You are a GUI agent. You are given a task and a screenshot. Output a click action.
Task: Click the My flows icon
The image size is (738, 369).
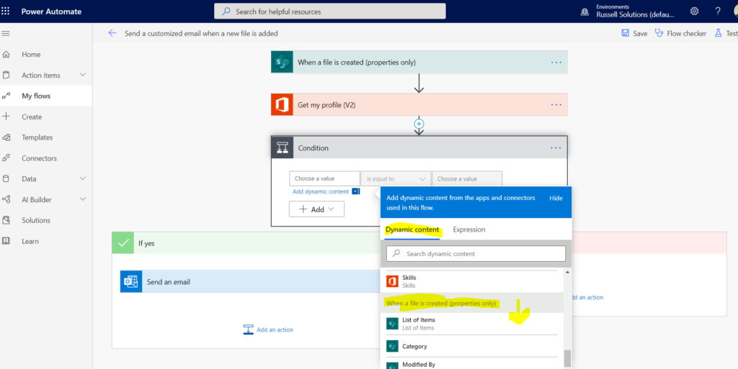[x=6, y=96]
